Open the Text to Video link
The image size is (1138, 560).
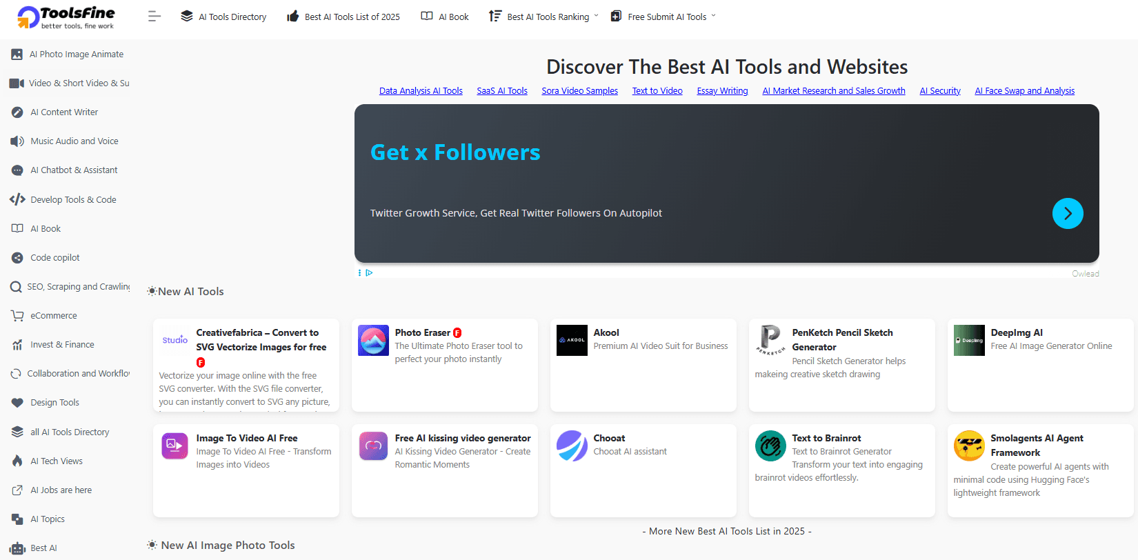coord(657,90)
